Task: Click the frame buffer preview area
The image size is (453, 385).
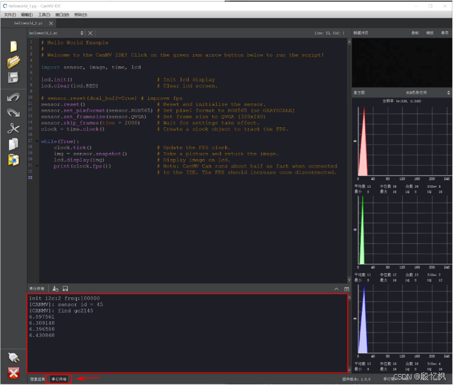Action: (402, 63)
